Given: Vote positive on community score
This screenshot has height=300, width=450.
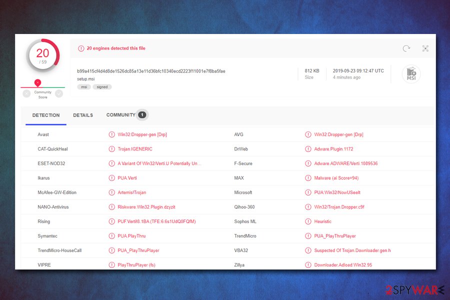Looking at the screenshot, I should [x=59, y=93].
